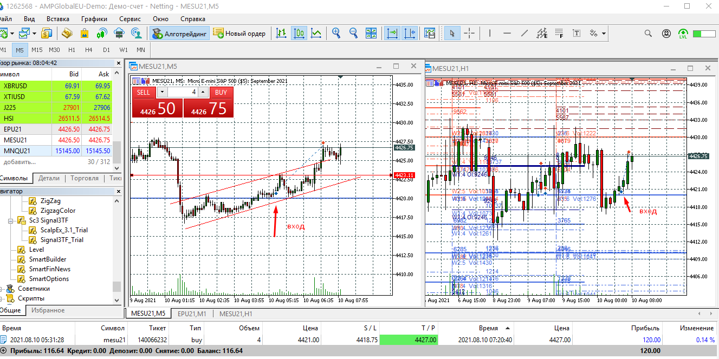Switch chart to line chart mode
The height and width of the screenshot is (359, 719).
316,34
